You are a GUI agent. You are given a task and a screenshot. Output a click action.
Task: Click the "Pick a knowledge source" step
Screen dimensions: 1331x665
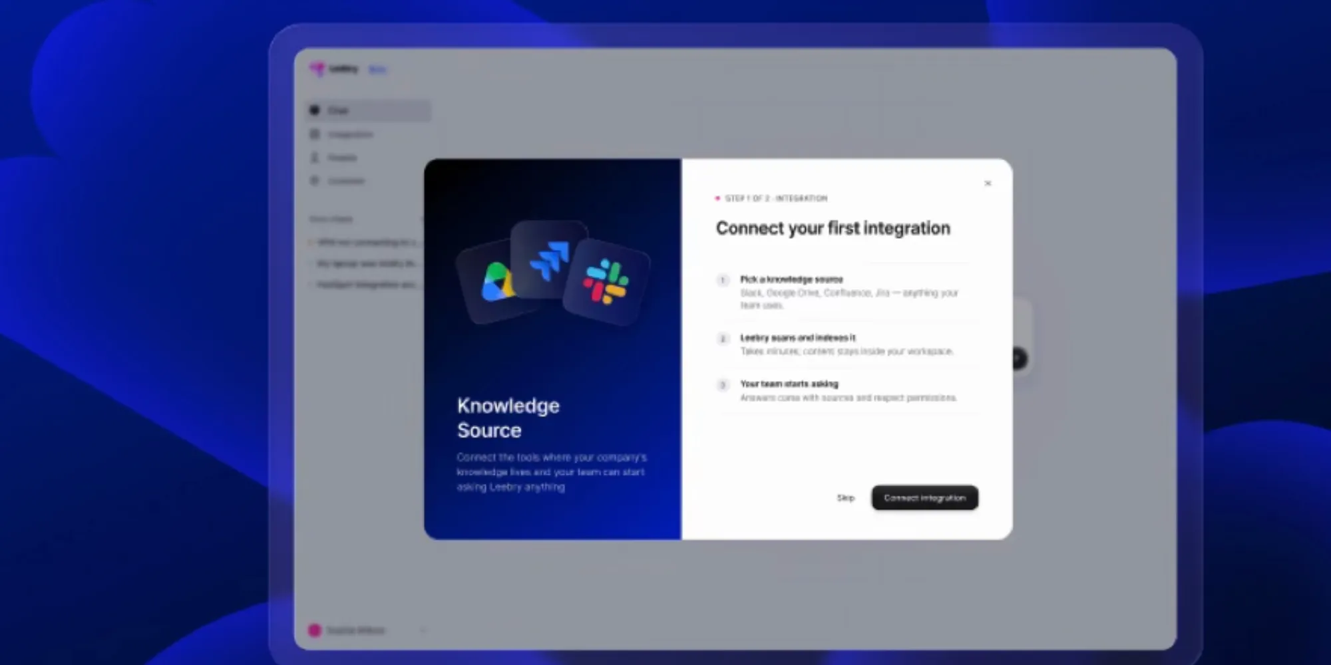(847, 292)
